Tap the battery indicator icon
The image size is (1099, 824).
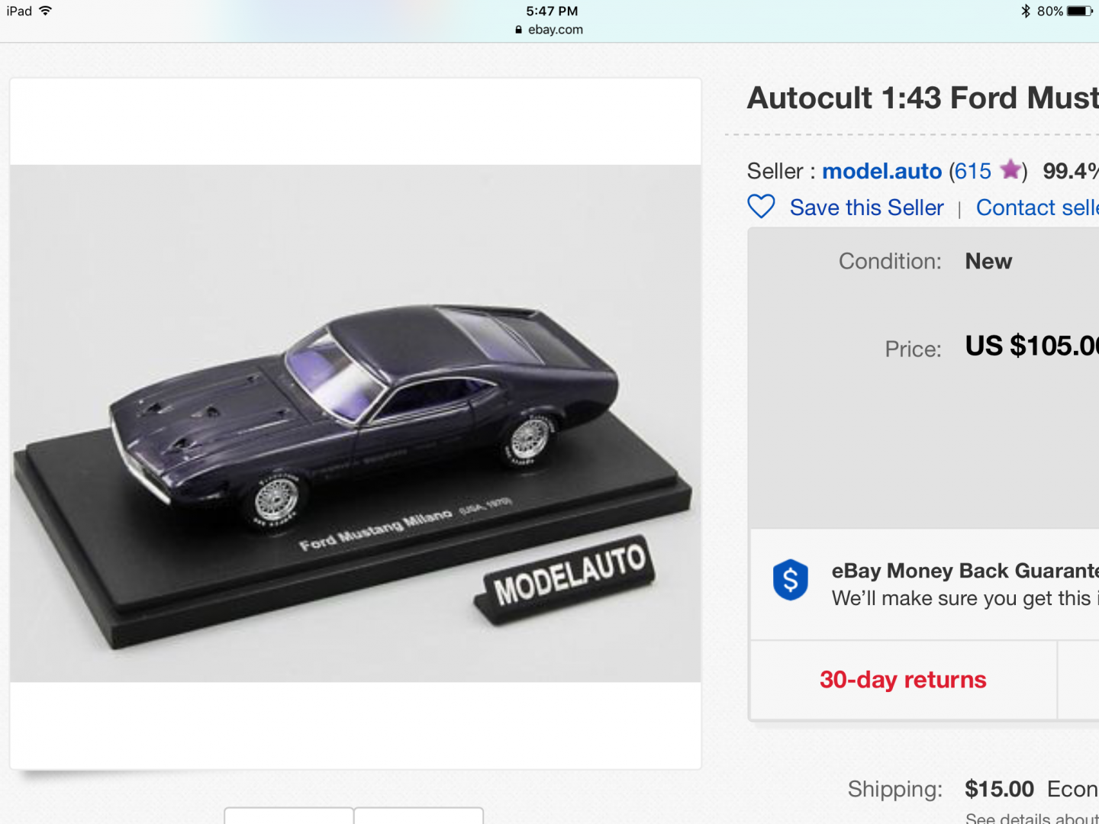(x=1080, y=11)
